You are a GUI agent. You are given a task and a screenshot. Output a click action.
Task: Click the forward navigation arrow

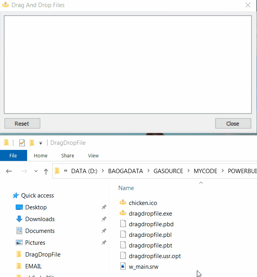click(x=24, y=171)
